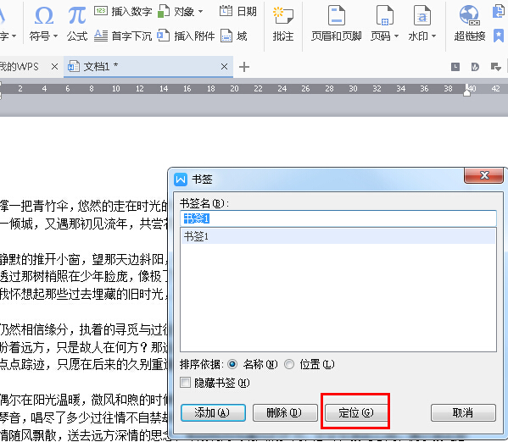508x442 pixels.
Task: Expand the 对象 object dropdown arrow
Action: click(x=200, y=12)
